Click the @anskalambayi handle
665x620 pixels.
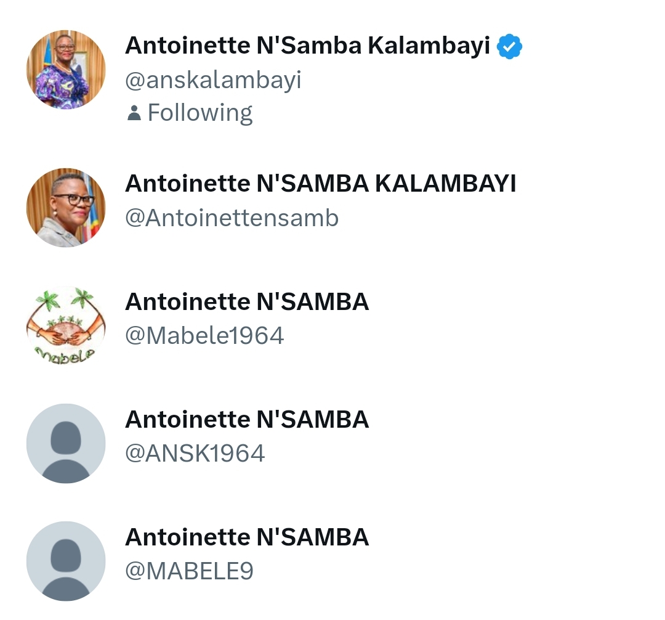pos(213,80)
